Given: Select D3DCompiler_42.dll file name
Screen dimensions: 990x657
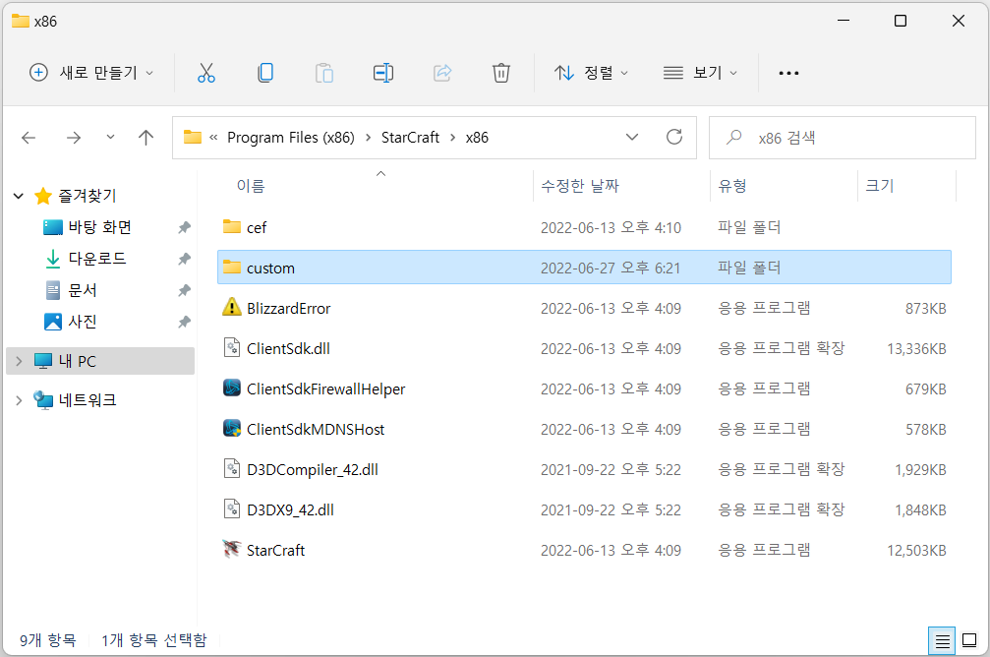Looking at the screenshot, I should click(x=313, y=470).
